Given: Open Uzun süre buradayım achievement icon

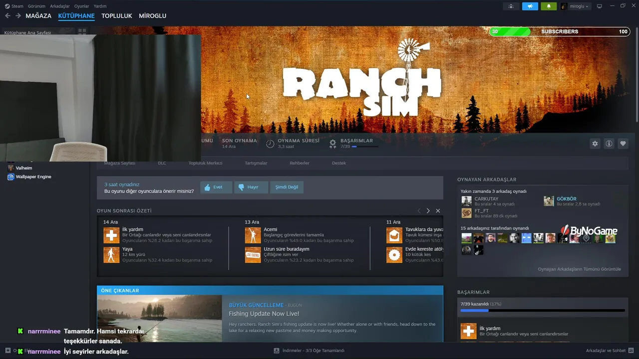Looking at the screenshot, I should tap(253, 255).
